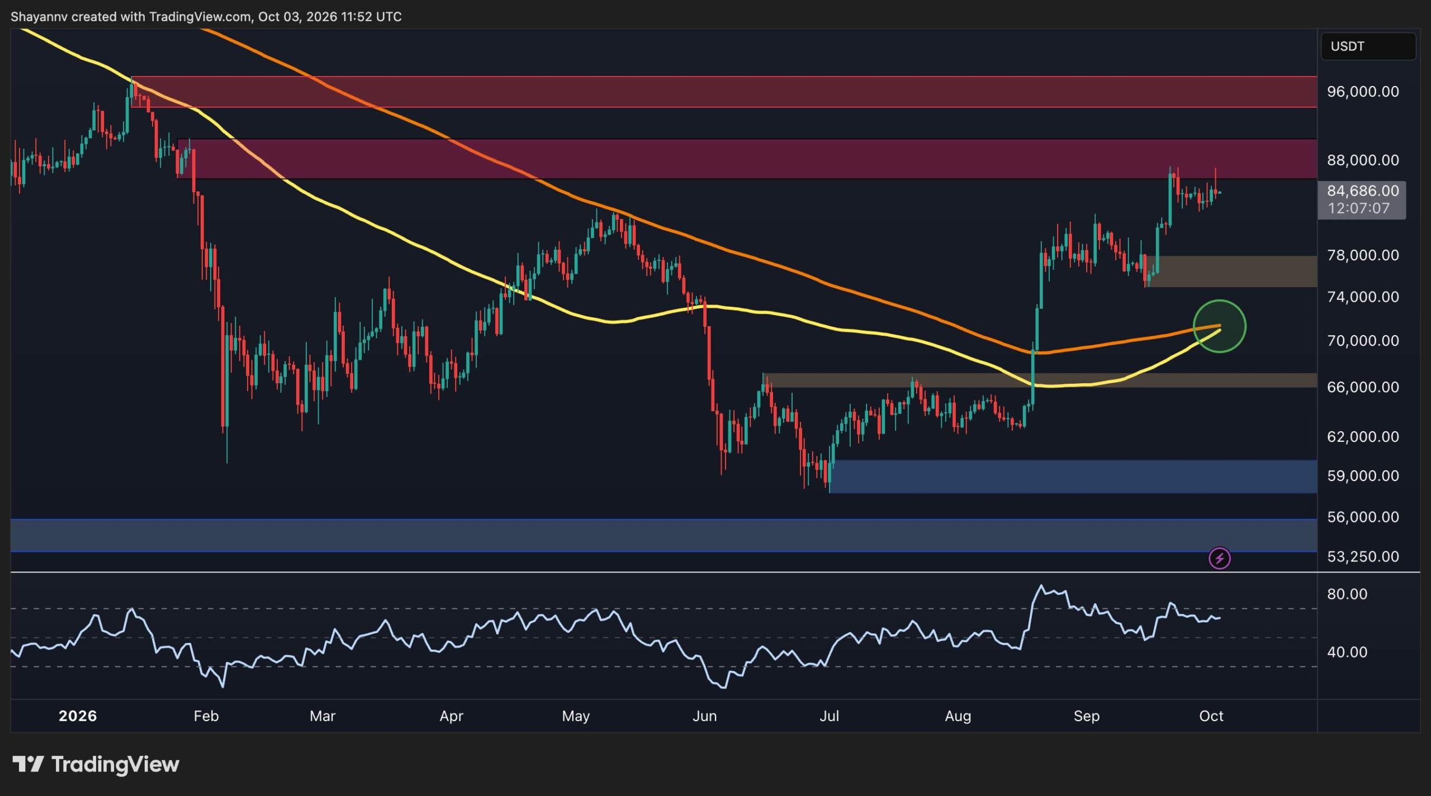Click the Jul label on the time axis

[829, 716]
